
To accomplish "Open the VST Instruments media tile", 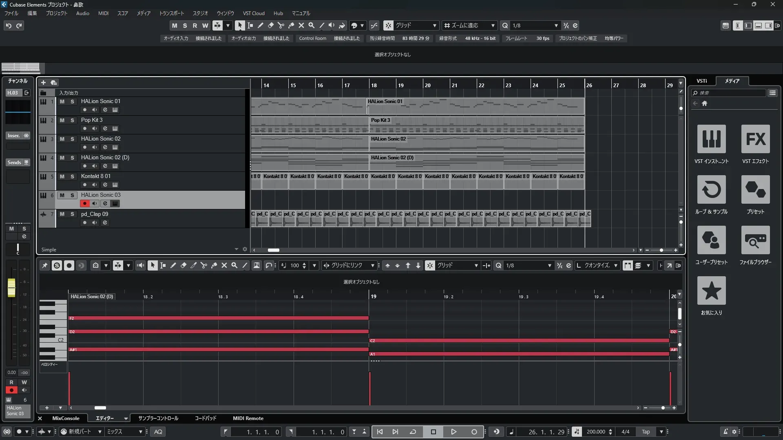I will 711,139.
